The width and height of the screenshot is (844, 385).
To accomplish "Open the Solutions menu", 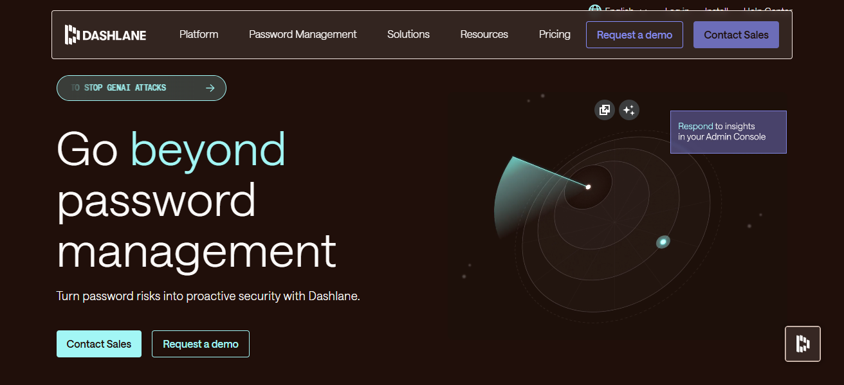I will (408, 35).
